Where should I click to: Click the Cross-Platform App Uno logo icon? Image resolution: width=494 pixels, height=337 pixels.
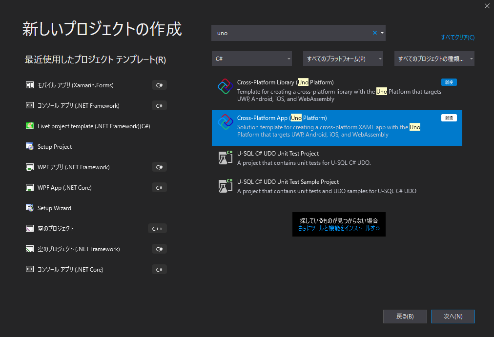225,122
